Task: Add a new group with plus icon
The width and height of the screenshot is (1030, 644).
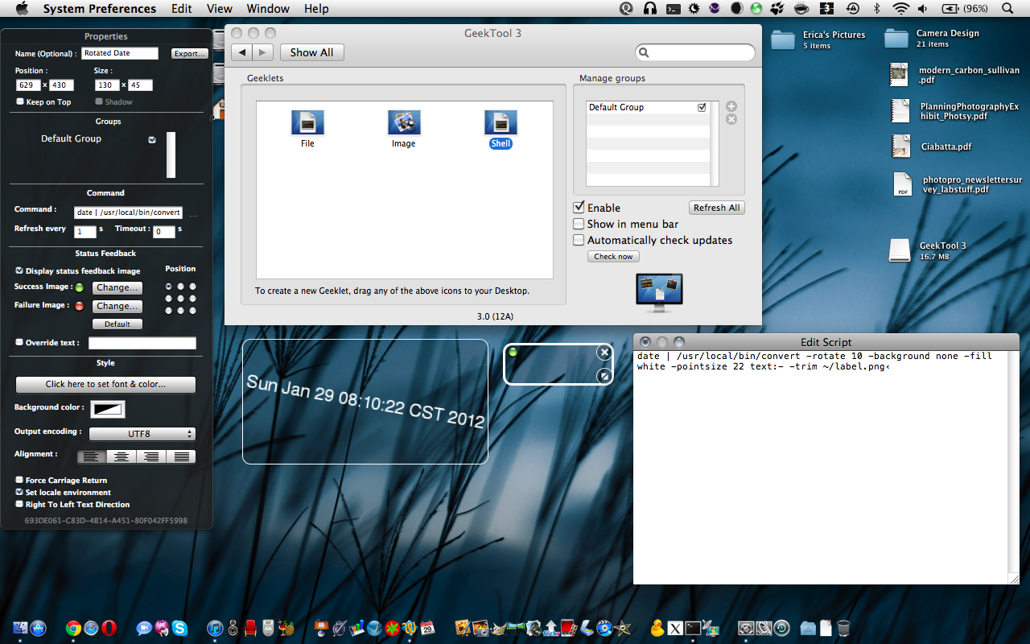Action: point(731,106)
